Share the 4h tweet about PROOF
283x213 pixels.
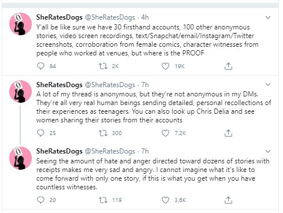coord(228,66)
